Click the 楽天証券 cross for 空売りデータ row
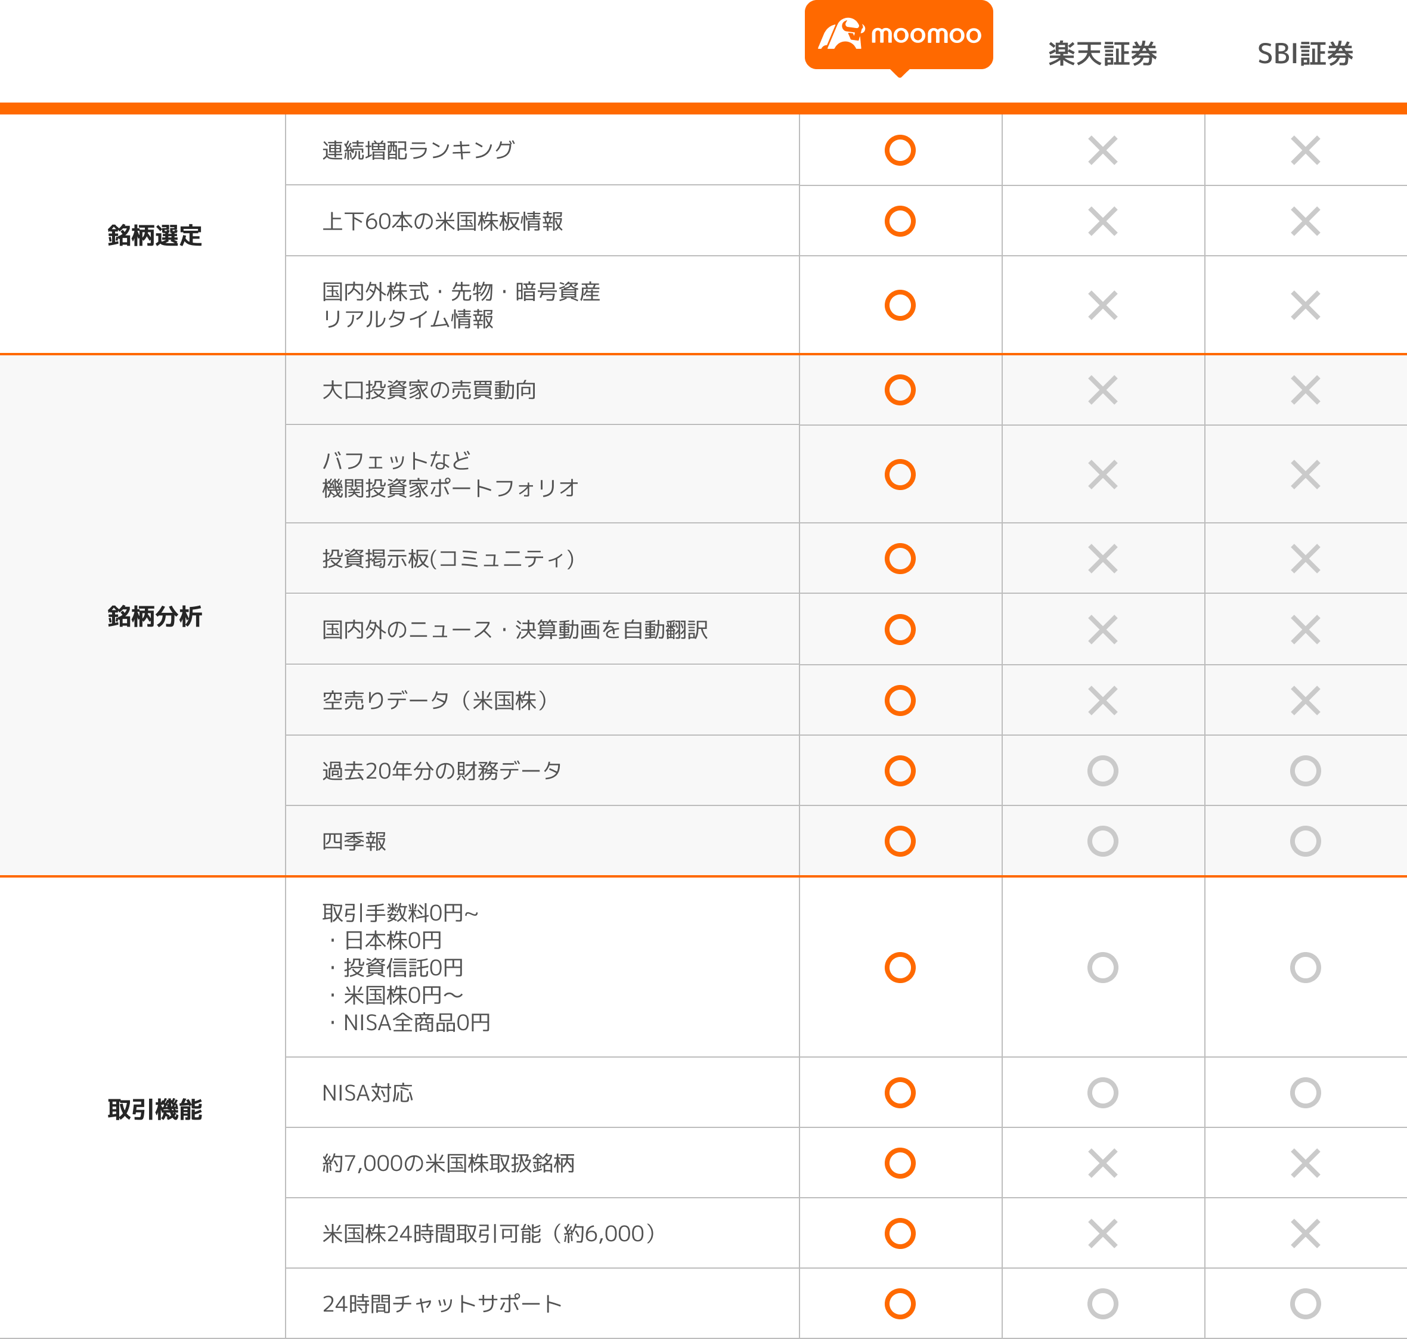 coord(1102,701)
